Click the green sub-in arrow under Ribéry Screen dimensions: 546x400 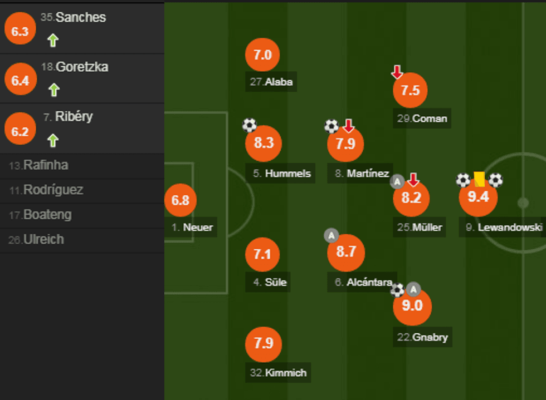pyautogui.click(x=53, y=140)
